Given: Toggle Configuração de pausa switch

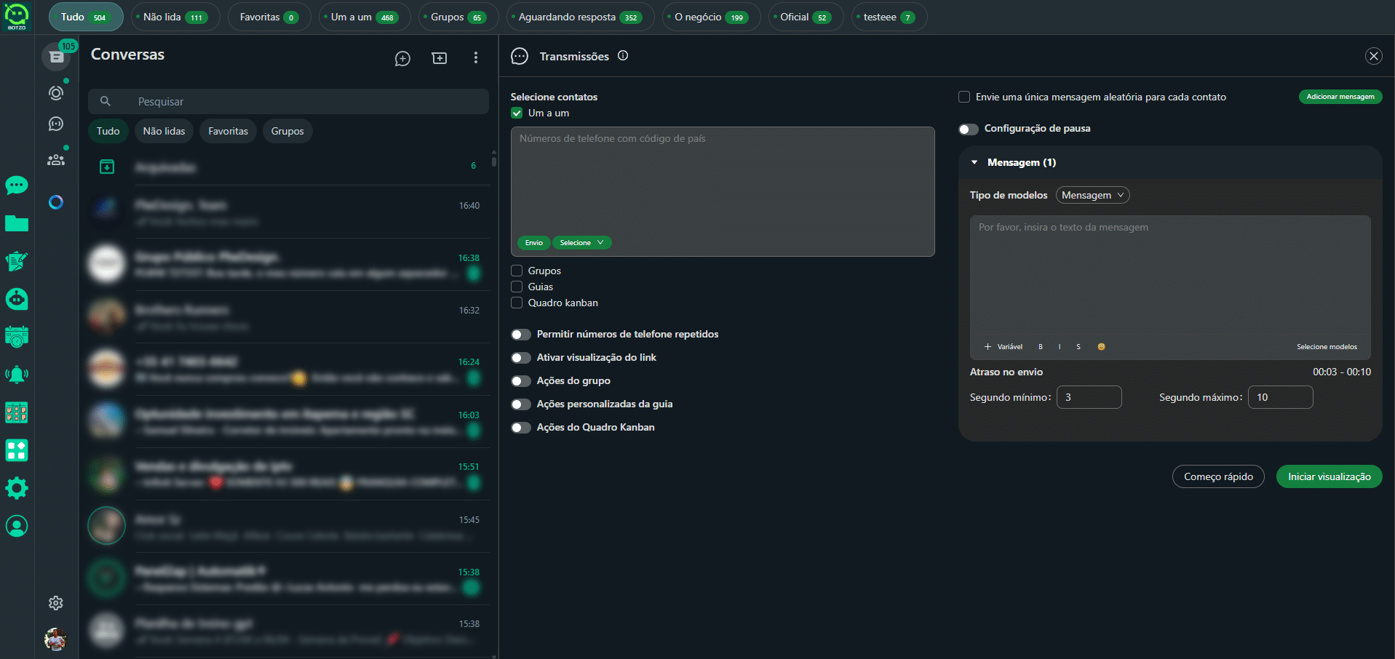Looking at the screenshot, I should click(968, 129).
